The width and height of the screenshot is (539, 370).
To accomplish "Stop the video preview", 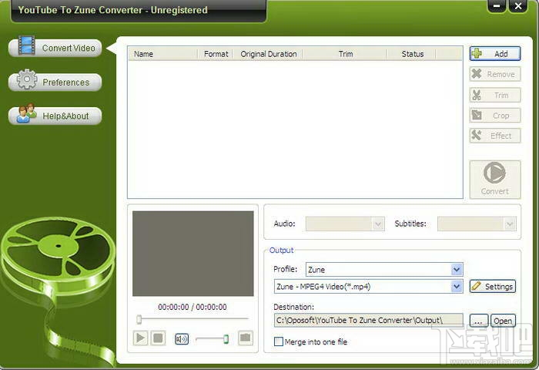I will click(158, 338).
